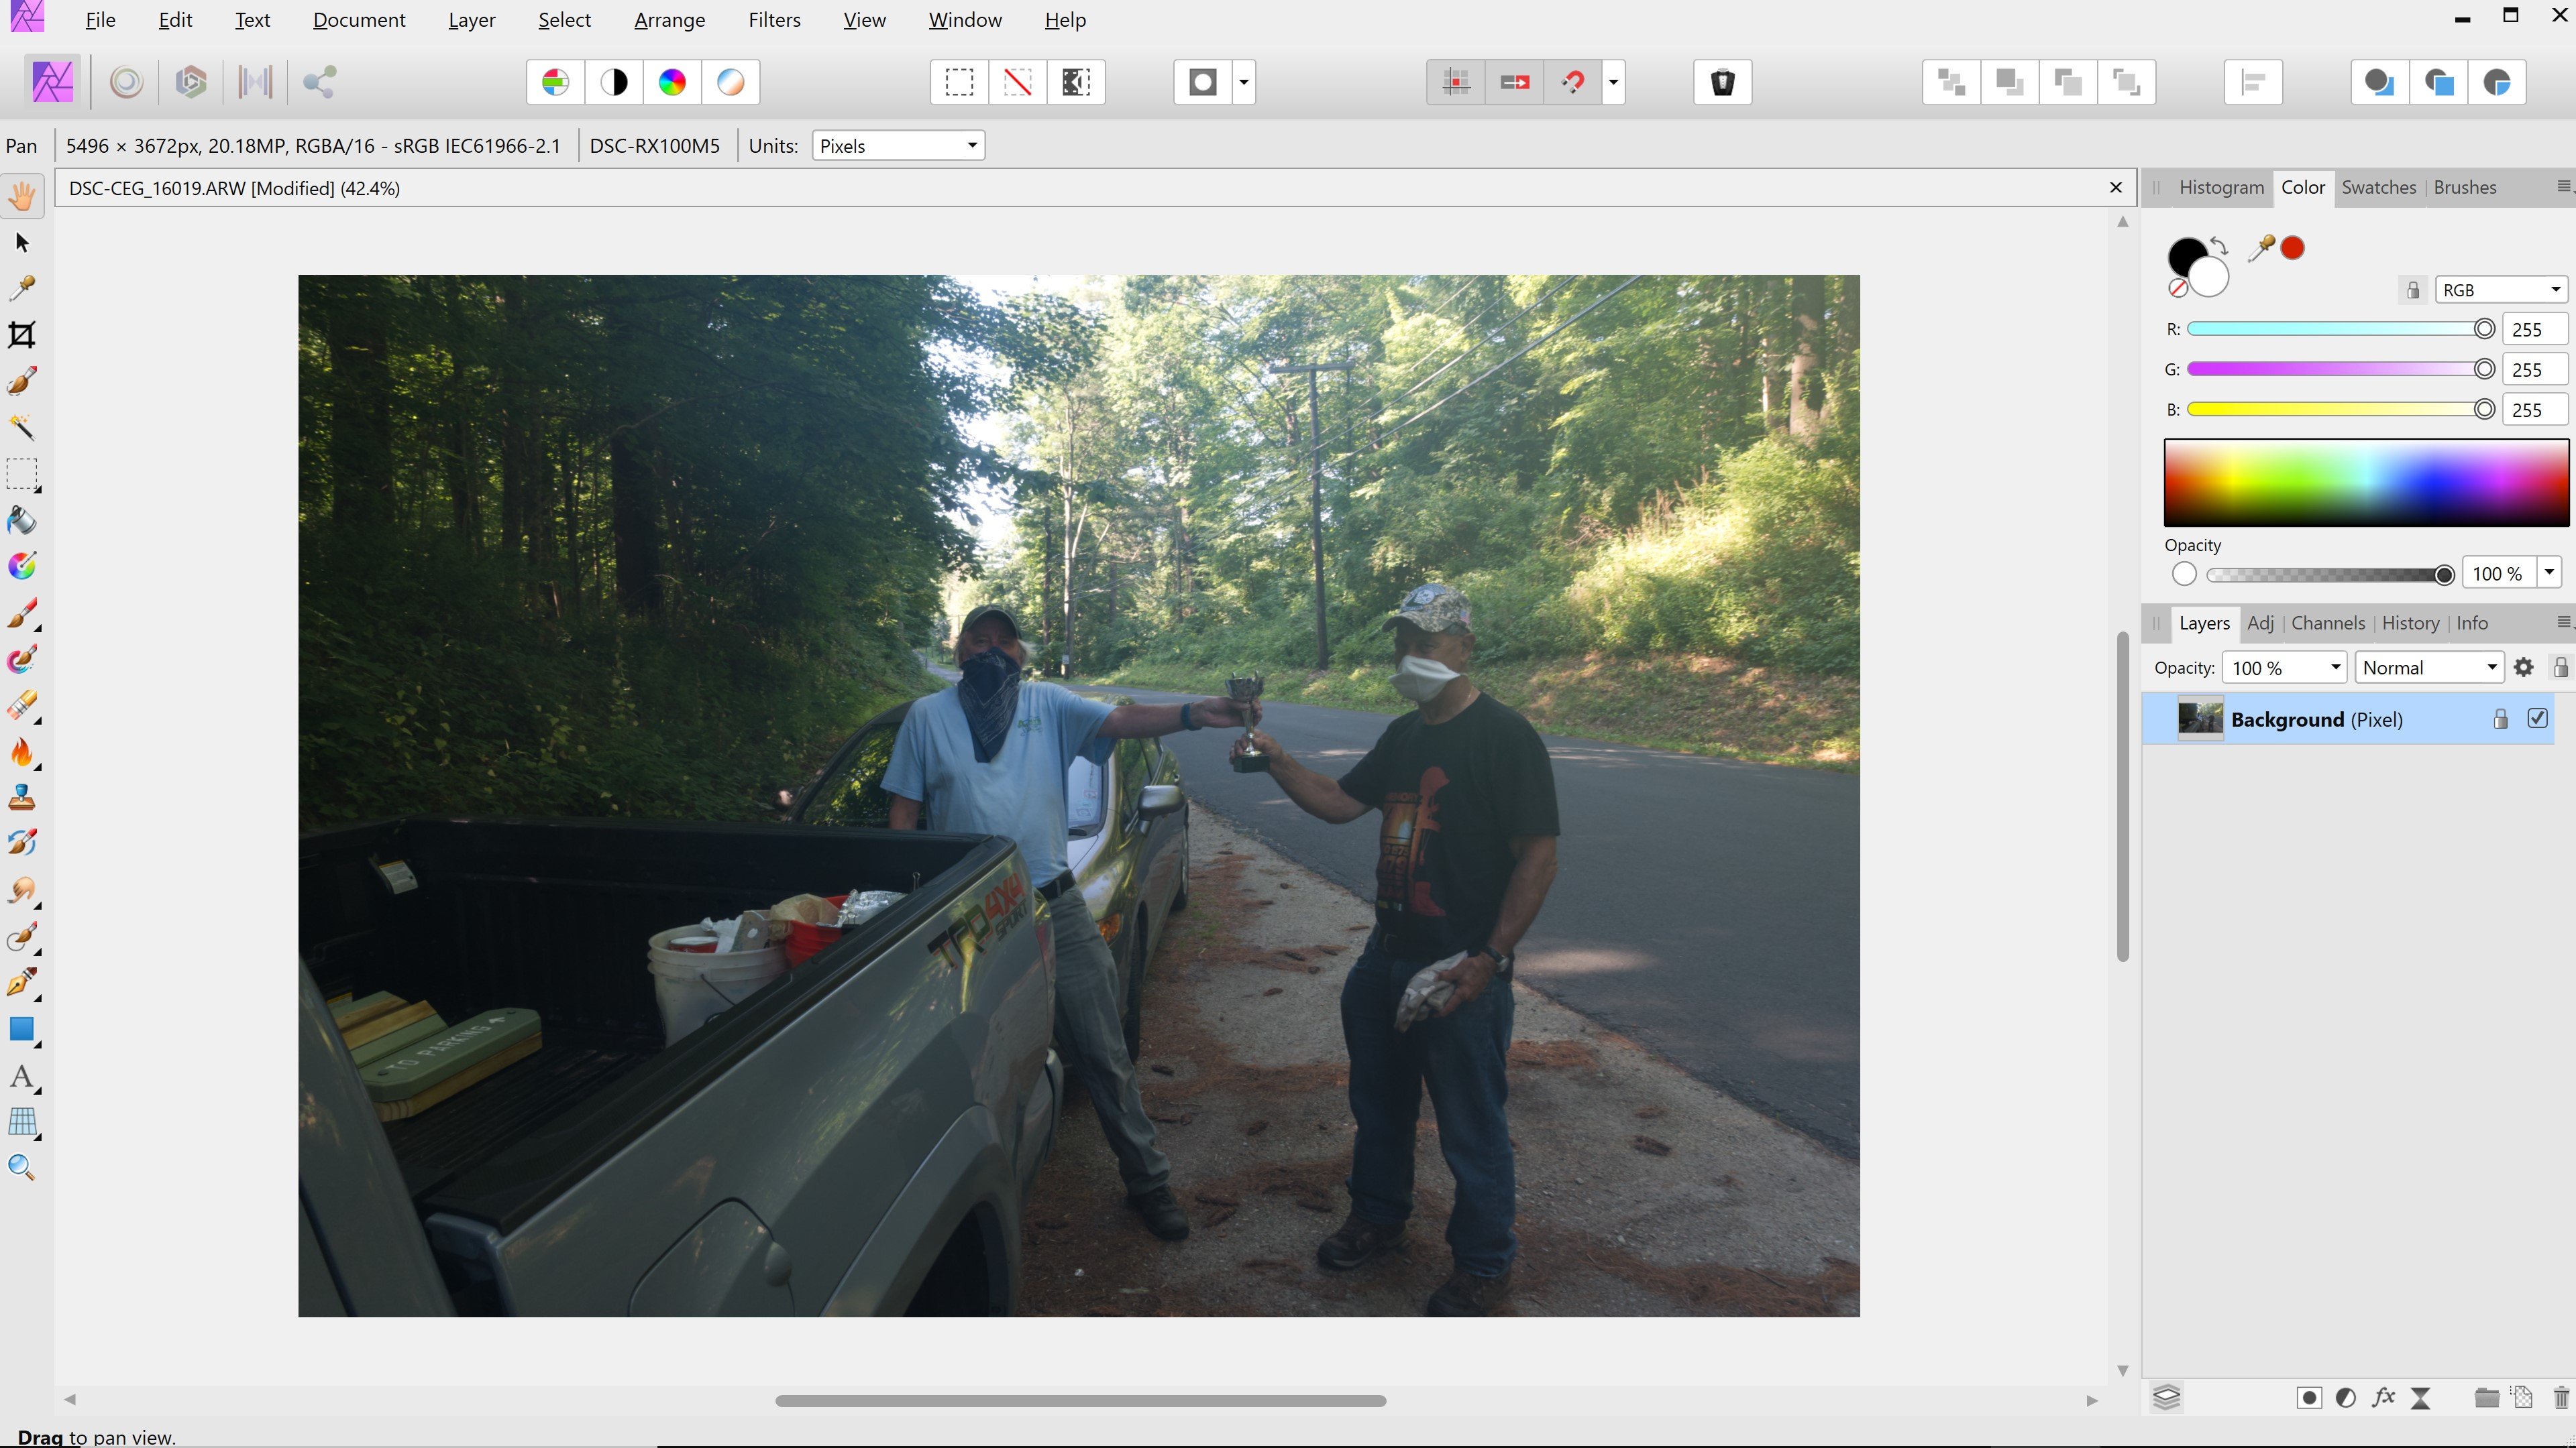Switch to the Swatches tab
The image size is (2576, 1448).
[2378, 187]
